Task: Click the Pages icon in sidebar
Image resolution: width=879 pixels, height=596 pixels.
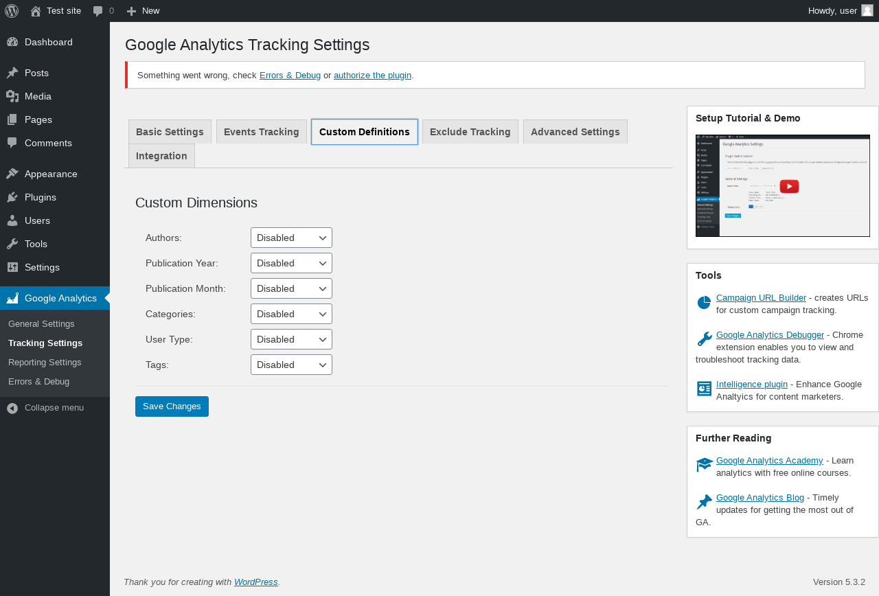Action: pyautogui.click(x=12, y=119)
